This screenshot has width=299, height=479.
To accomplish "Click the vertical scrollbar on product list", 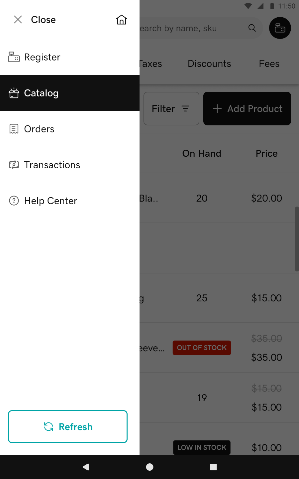I will 297,239.
